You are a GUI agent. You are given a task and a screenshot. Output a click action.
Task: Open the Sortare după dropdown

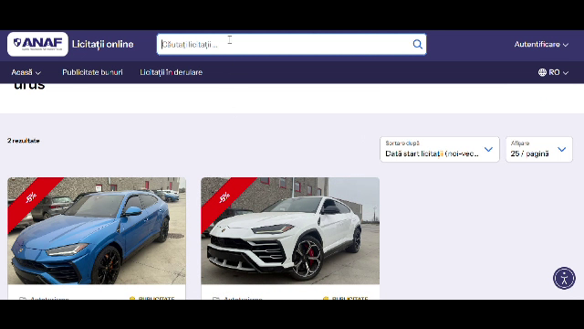[x=440, y=149]
